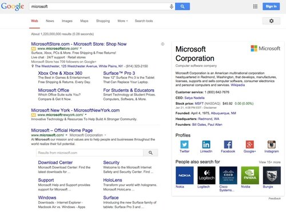The image size is (286, 215).
Task: Expand the Microsoft Corporation dropdown arrow in result
Action: (105, 135)
